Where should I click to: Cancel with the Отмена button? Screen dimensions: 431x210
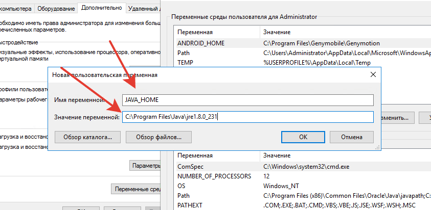[352, 137]
